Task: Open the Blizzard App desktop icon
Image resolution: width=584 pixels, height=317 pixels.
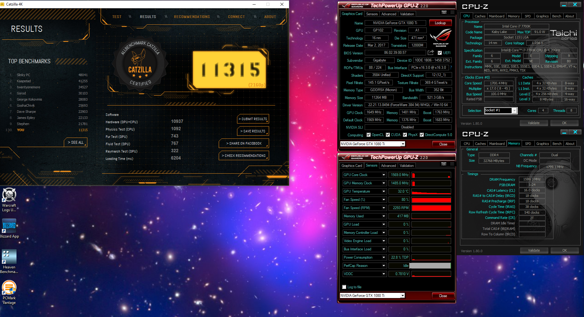Action: (9, 228)
